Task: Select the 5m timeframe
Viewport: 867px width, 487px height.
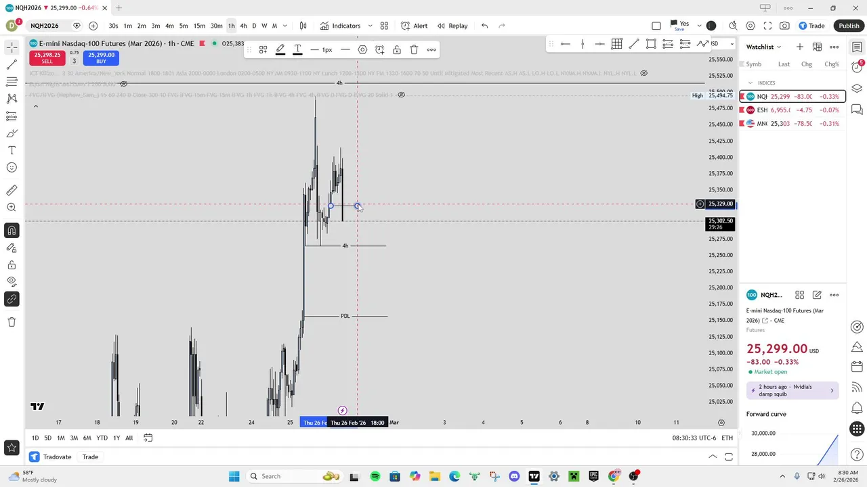Action: click(184, 26)
